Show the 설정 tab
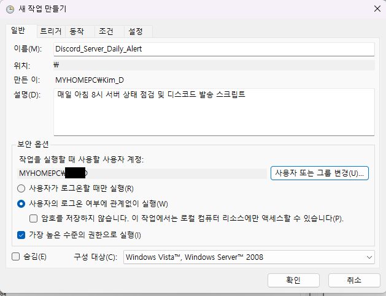Viewport: 386px width, 296px height. 136,31
